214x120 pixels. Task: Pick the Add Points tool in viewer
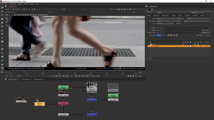(7, 22)
